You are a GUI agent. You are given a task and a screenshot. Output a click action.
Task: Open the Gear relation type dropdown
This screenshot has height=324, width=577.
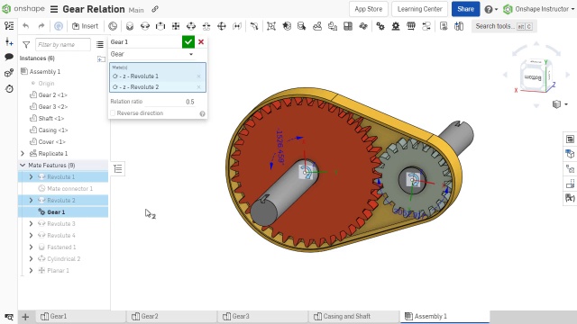(x=152, y=54)
